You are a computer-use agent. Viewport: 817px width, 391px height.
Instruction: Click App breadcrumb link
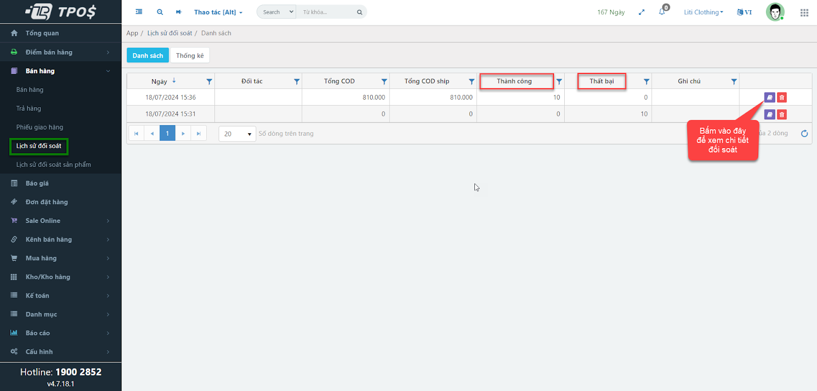(132, 33)
